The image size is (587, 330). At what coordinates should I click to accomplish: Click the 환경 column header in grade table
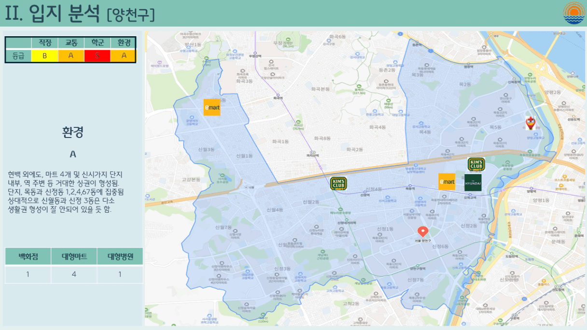tap(124, 43)
